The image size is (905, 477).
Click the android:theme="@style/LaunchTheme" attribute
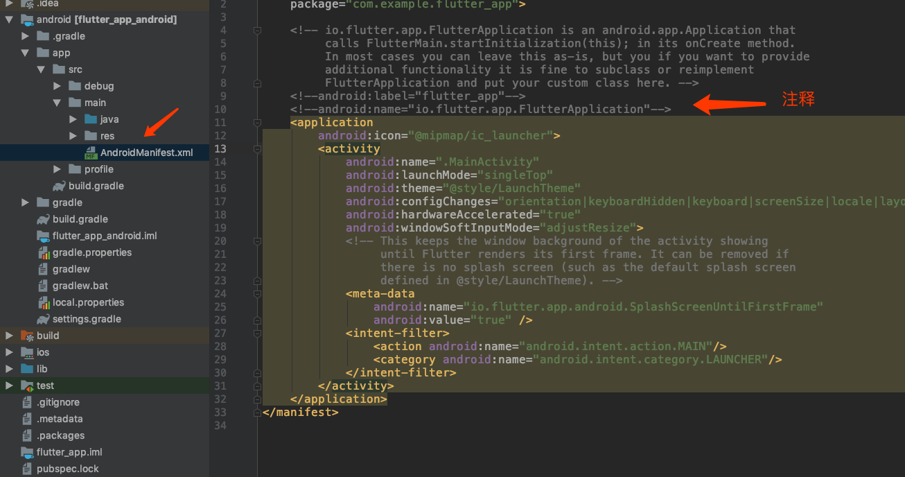[463, 189]
